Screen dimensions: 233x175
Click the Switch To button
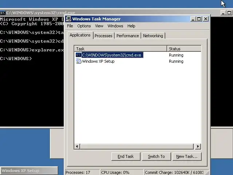pyautogui.click(x=156, y=156)
